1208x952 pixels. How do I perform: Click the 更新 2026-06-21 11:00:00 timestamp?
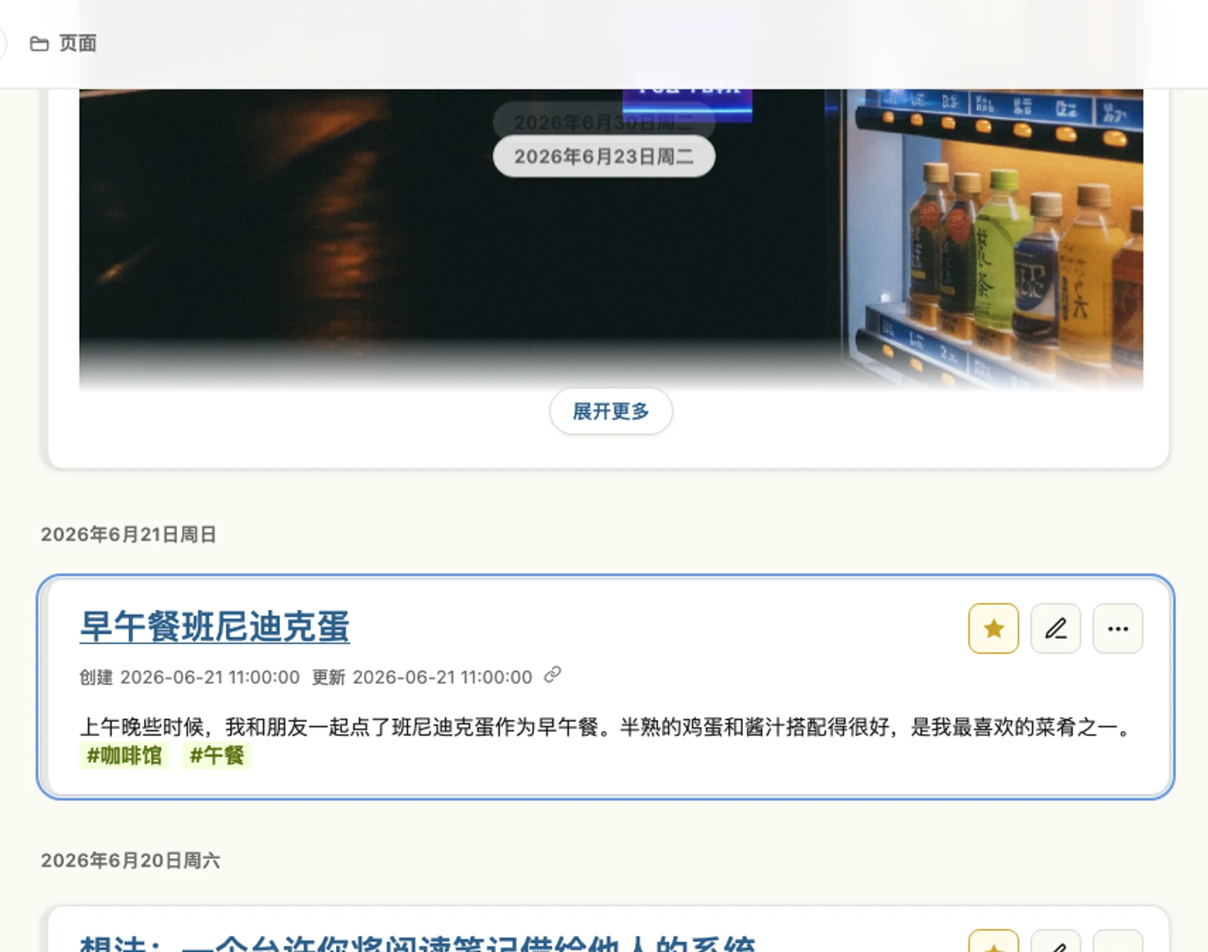(422, 677)
